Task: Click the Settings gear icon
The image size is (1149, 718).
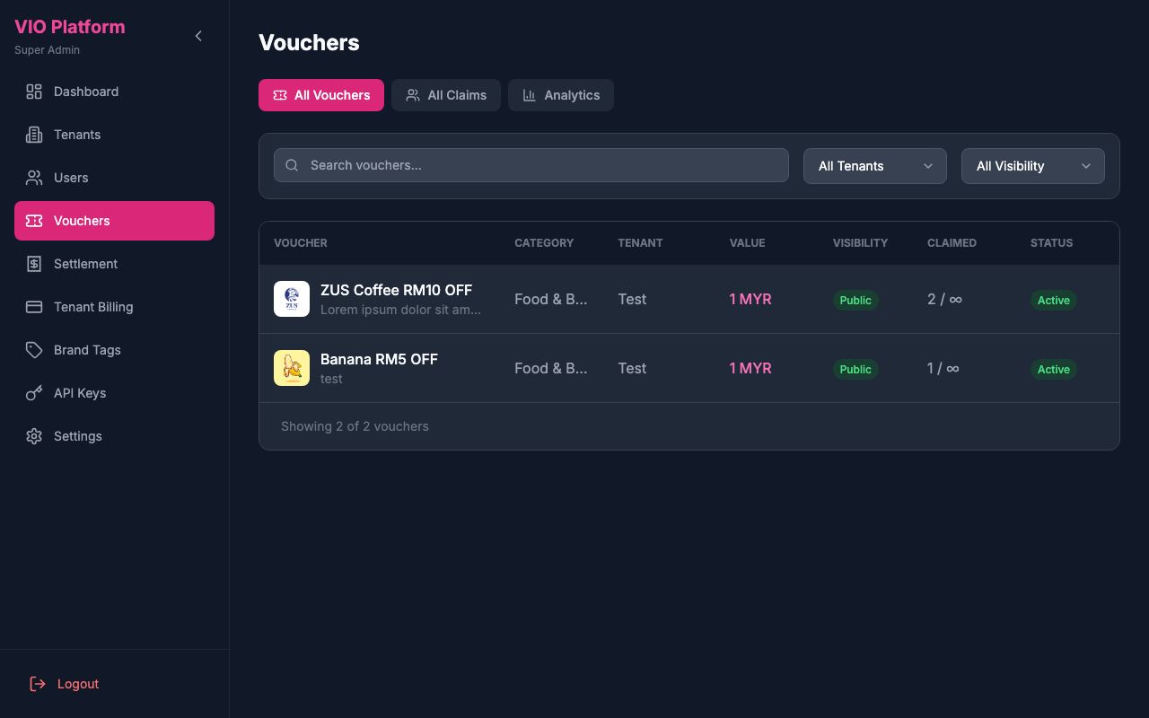Action: 32,435
